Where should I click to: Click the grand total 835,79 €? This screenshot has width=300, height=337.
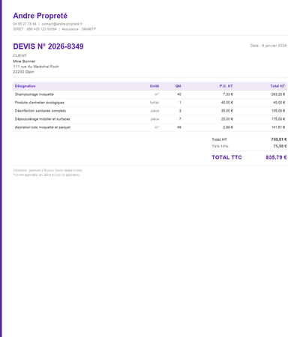(x=276, y=157)
